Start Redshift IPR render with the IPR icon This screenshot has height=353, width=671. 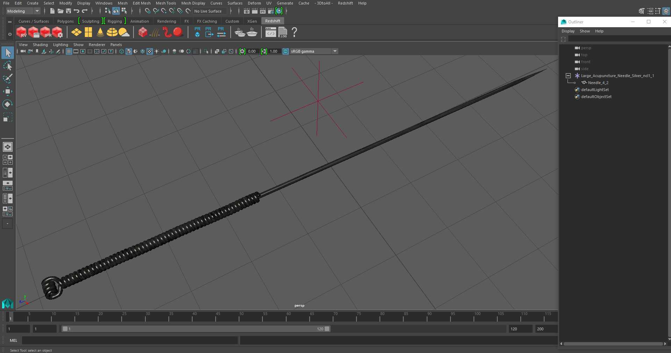click(x=45, y=32)
